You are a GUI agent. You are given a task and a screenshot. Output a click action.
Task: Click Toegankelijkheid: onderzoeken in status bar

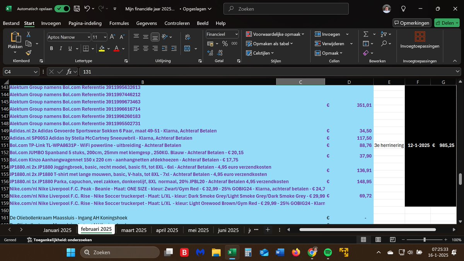(x=59, y=240)
